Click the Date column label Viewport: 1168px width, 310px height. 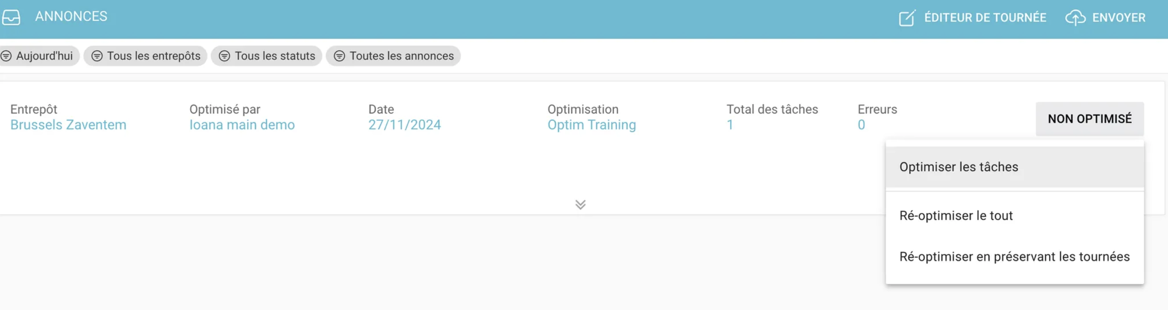(x=381, y=109)
